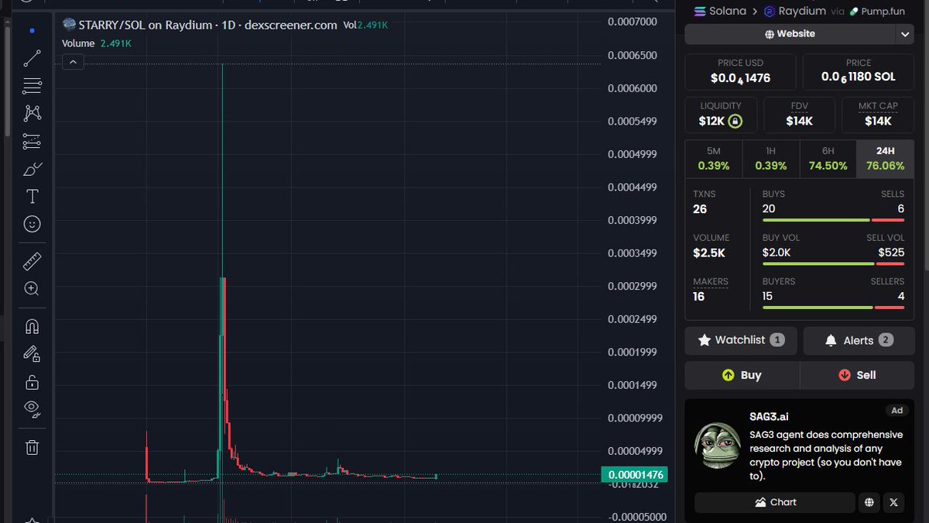Click the Buyers versus Sellers ratio bar
The height and width of the screenshot is (523, 929).
833,308
